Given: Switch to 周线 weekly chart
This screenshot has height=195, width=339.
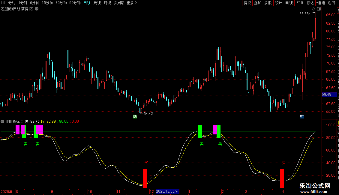Looking at the screenshot, I should click(97, 3).
